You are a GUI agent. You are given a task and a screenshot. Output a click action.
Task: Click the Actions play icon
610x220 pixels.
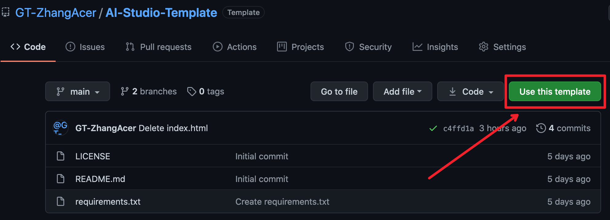coord(218,47)
